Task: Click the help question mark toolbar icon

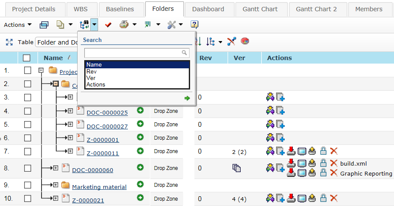Action: click(194, 25)
